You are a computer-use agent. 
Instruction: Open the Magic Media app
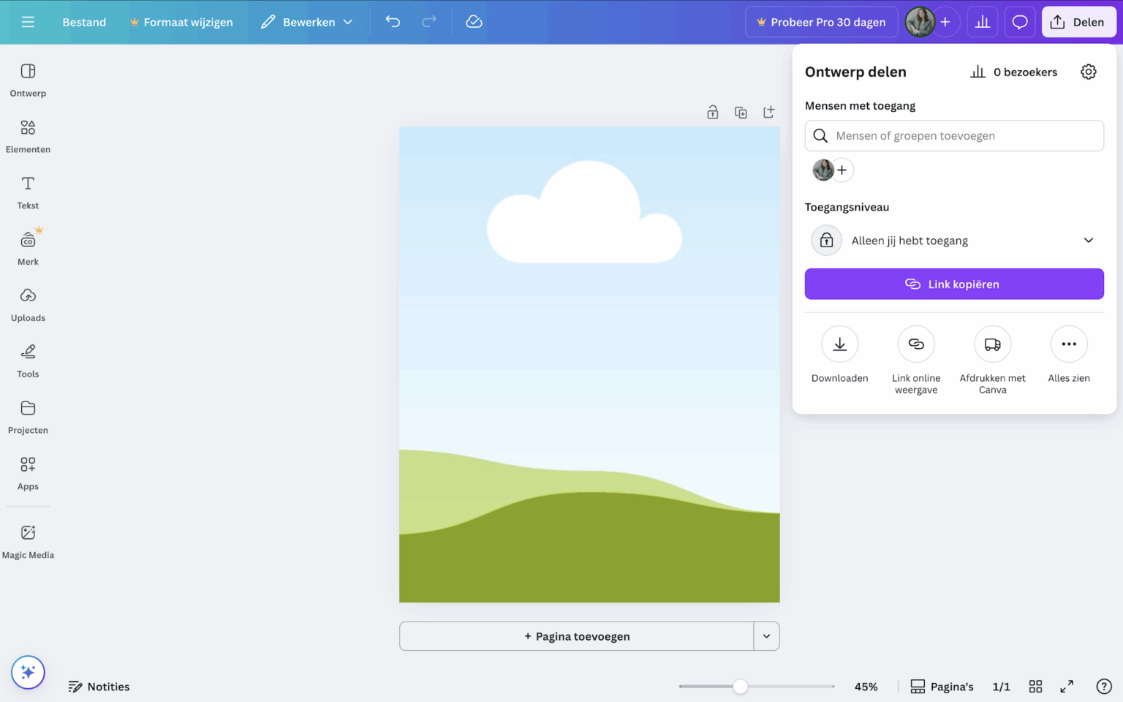[28, 541]
